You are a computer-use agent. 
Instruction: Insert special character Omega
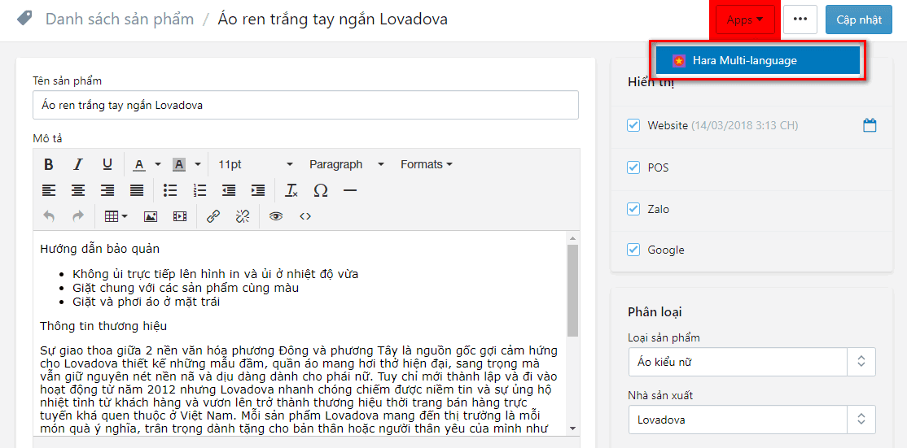[x=321, y=190]
